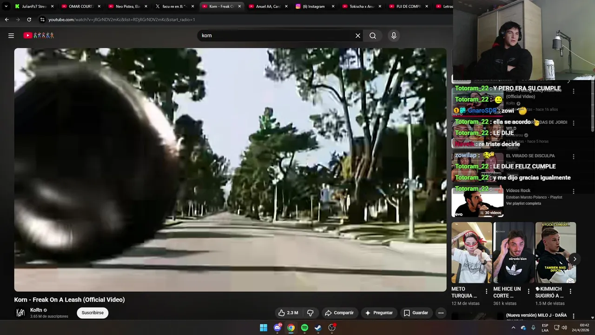595x335 pixels.
Task: Open METO TURQUIA short thumbnail
Action: [x=471, y=253]
